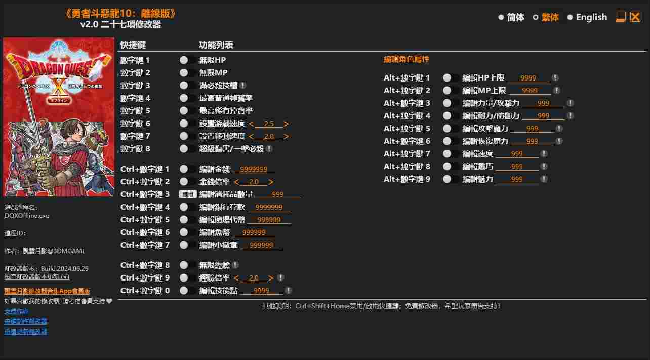Click the 設置游戲速度 value 2.5
650x360 pixels.
[x=269, y=124]
